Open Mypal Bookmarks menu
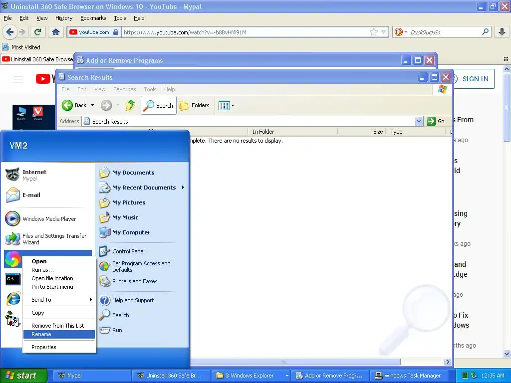511x383 pixels. (93, 18)
